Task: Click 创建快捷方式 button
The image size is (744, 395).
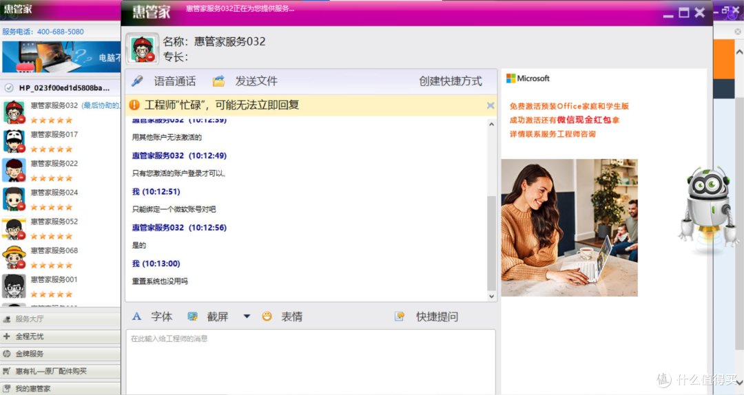Action: 451,81
